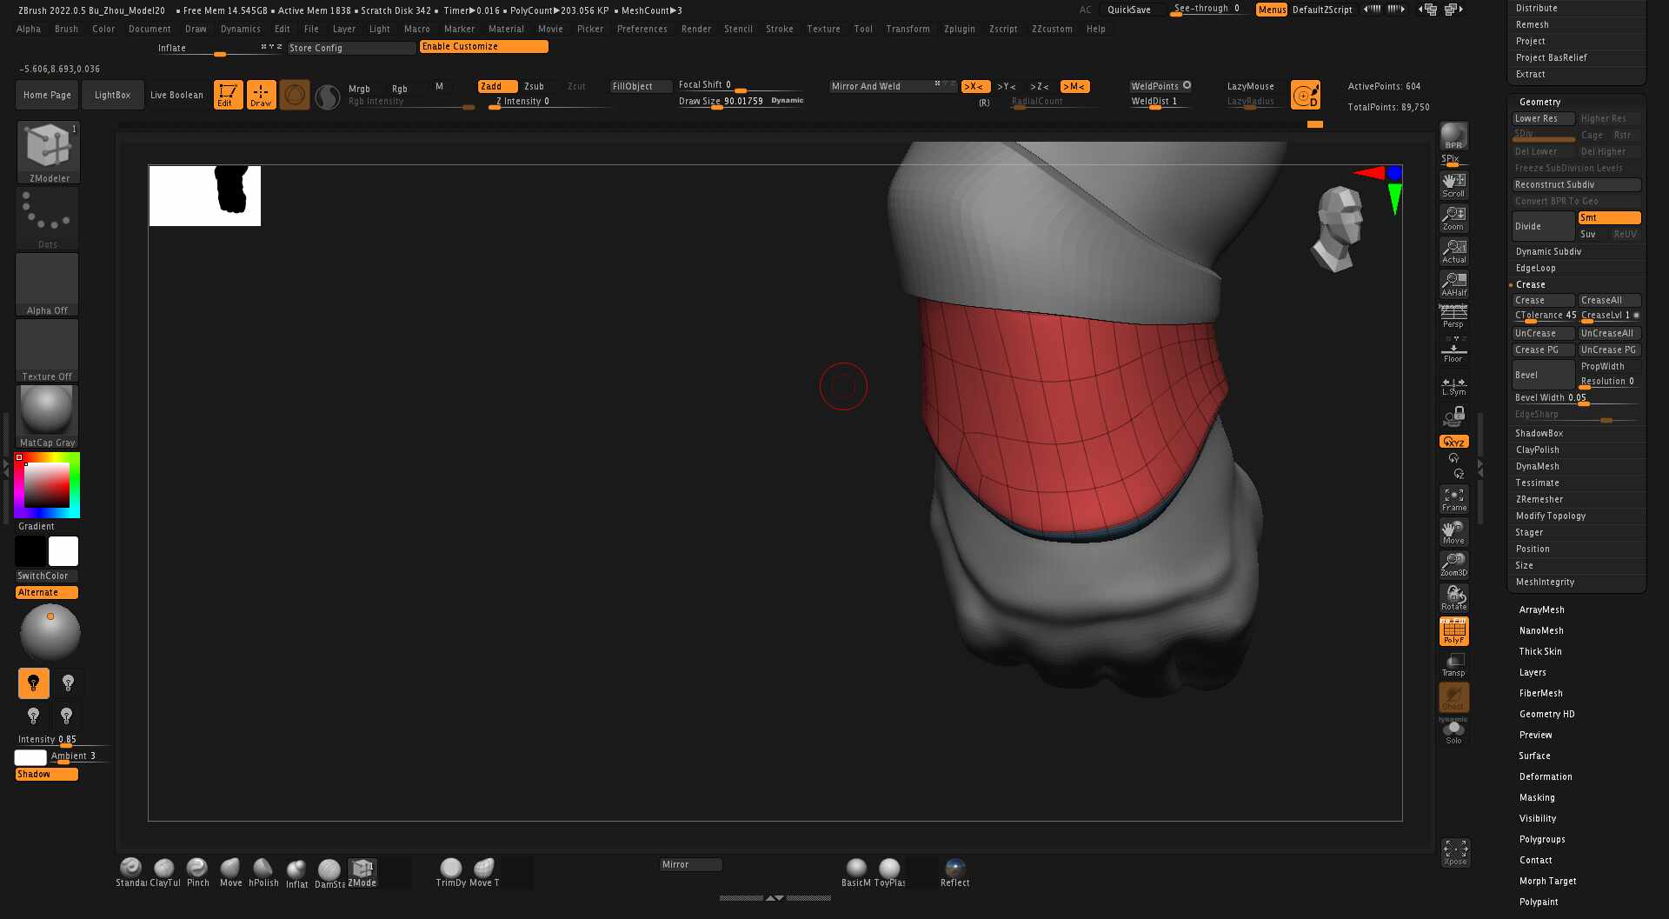
Task: Click the white secondary color swatch
Action: [63, 551]
